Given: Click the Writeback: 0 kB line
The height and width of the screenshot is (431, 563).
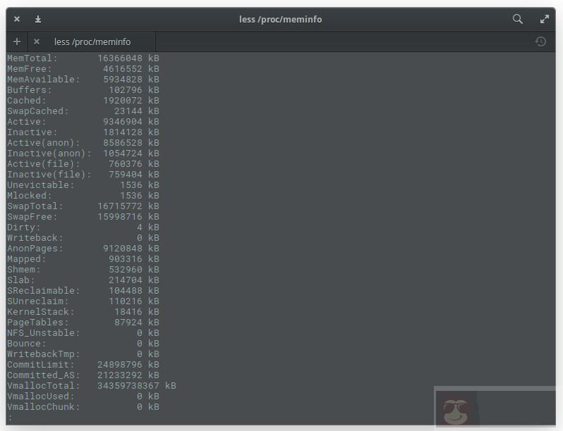Looking at the screenshot, I should click(83, 238).
